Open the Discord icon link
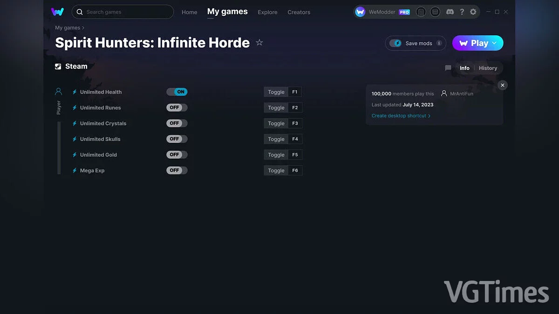Viewport: 559px width, 314px height. tap(450, 12)
